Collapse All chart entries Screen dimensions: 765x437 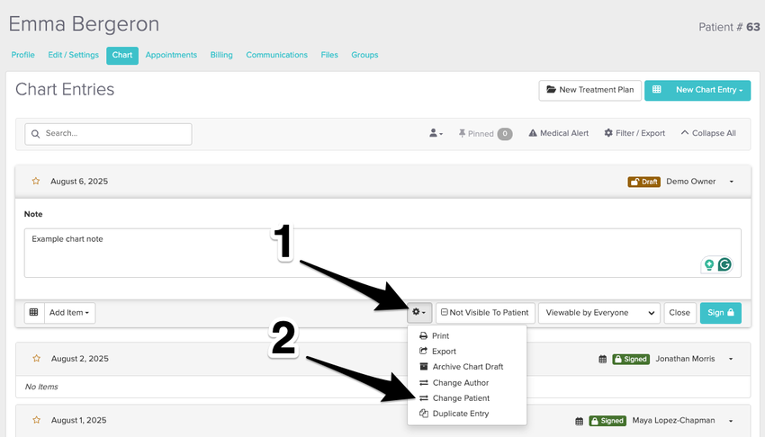point(708,133)
